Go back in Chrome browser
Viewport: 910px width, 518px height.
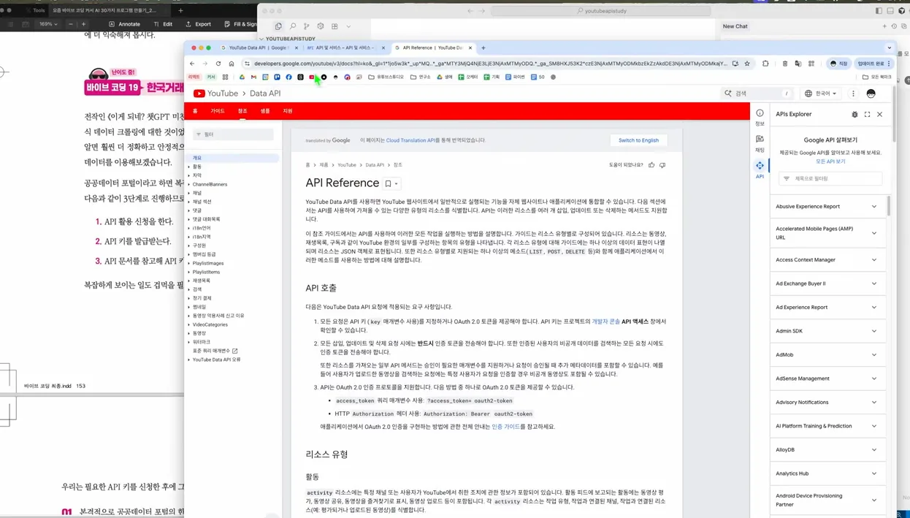pos(192,64)
